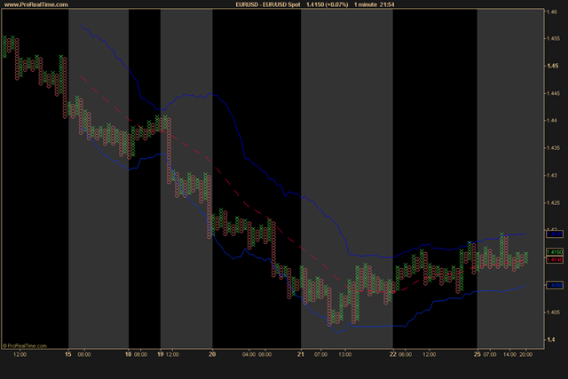The height and width of the screenshot is (379, 568).
Task: Select the blue 1.4193 upper band price tag
Action: tap(555, 234)
